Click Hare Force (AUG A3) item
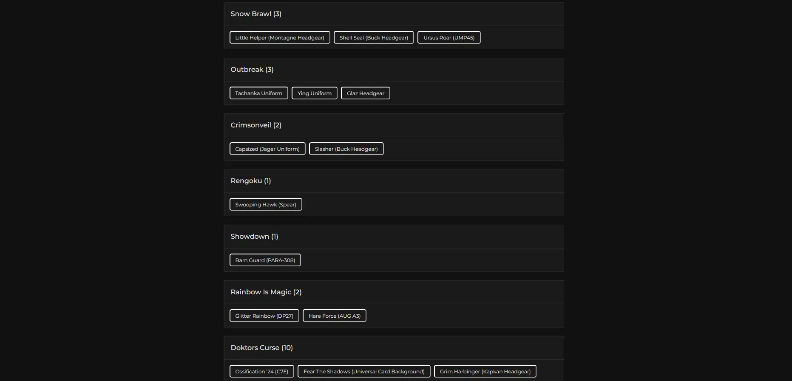Viewport: 792px width, 381px height. [334, 316]
